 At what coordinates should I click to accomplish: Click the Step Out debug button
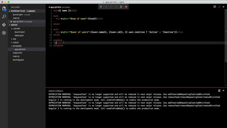click(116, 7)
